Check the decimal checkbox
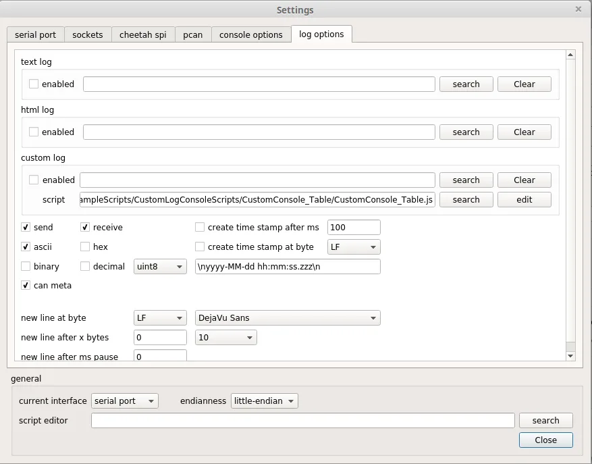 pyautogui.click(x=85, y=266)
